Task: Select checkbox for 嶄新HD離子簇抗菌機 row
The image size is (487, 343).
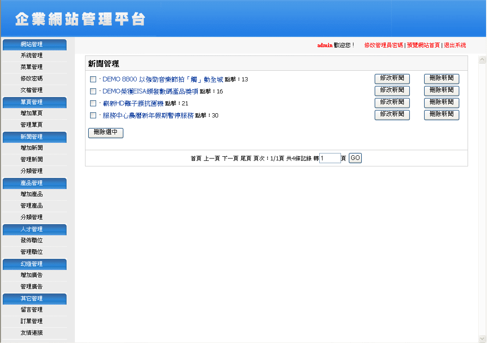Action: pos(93,103)
